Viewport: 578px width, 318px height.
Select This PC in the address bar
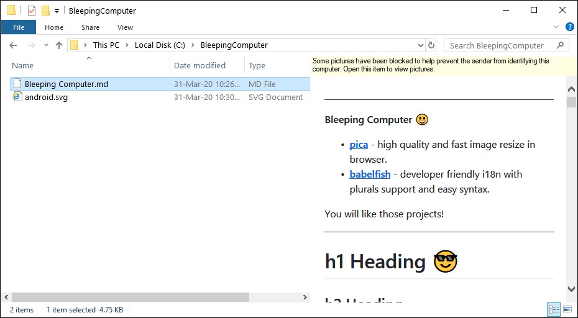pos(106,45)
